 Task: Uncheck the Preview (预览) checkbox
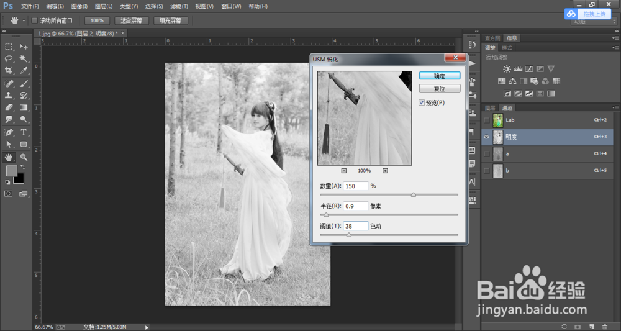422,102
